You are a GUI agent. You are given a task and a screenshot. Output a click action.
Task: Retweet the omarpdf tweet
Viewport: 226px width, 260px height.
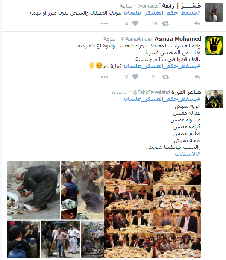click(165, 24)
